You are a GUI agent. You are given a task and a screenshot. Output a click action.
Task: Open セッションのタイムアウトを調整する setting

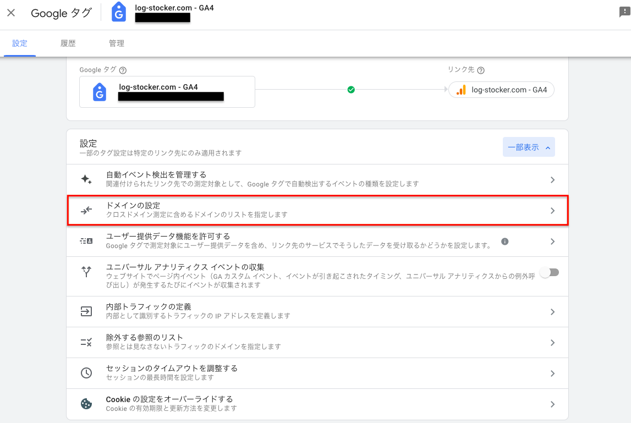pyautogui.click(x=317, y=373)
